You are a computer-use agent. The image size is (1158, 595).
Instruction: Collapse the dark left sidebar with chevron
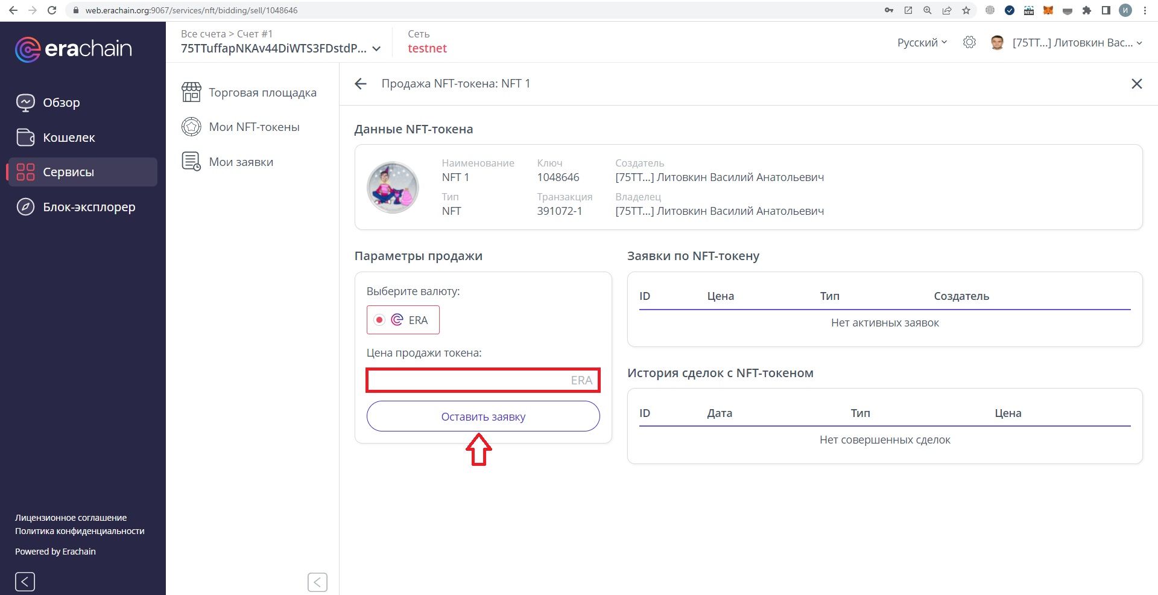click(25, 581)
